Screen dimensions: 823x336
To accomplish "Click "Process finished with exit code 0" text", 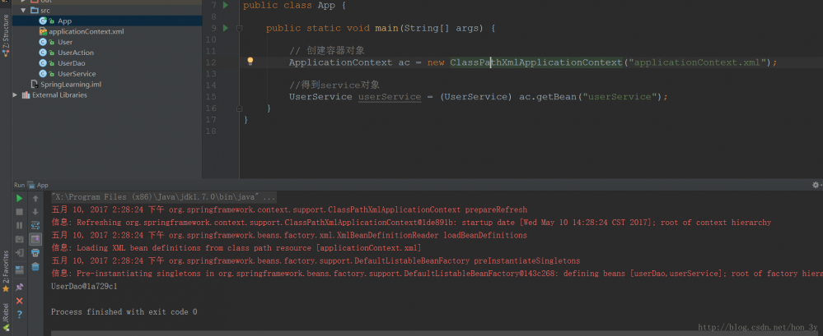I will pos(124,312).
